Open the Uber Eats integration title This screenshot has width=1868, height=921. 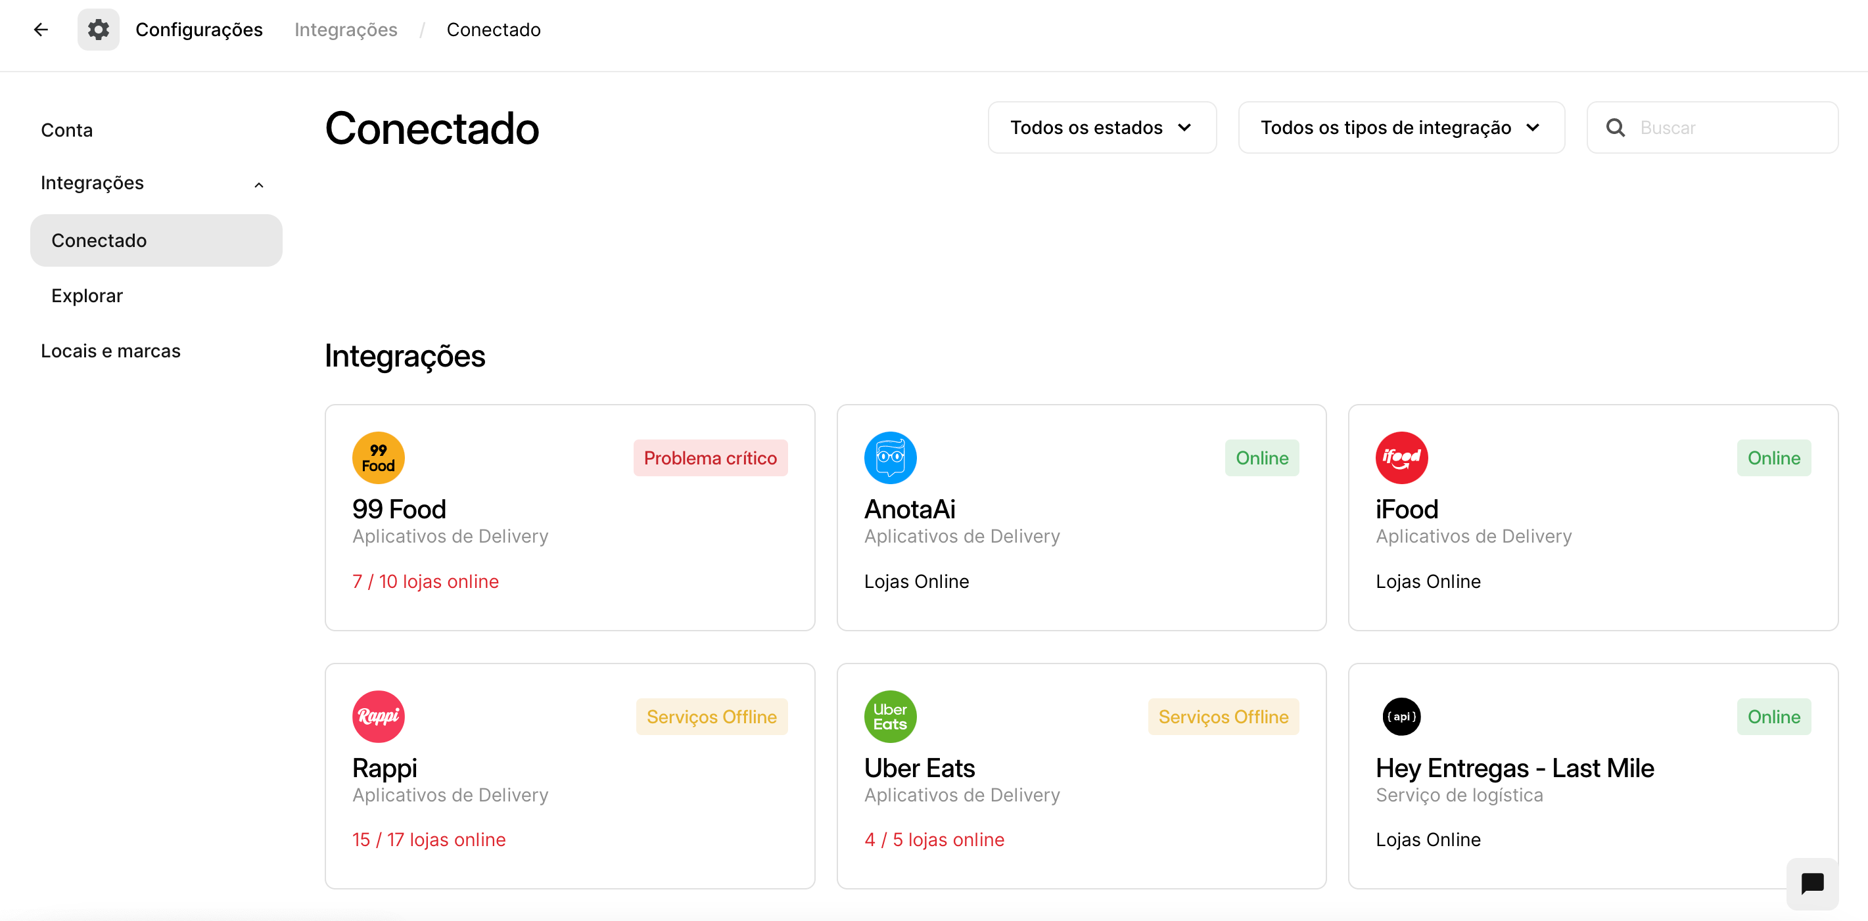coord(919,768)
